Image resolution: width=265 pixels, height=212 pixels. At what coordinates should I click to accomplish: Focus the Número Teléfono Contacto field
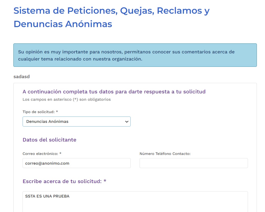pyautogui.click(x=193, y=163)
